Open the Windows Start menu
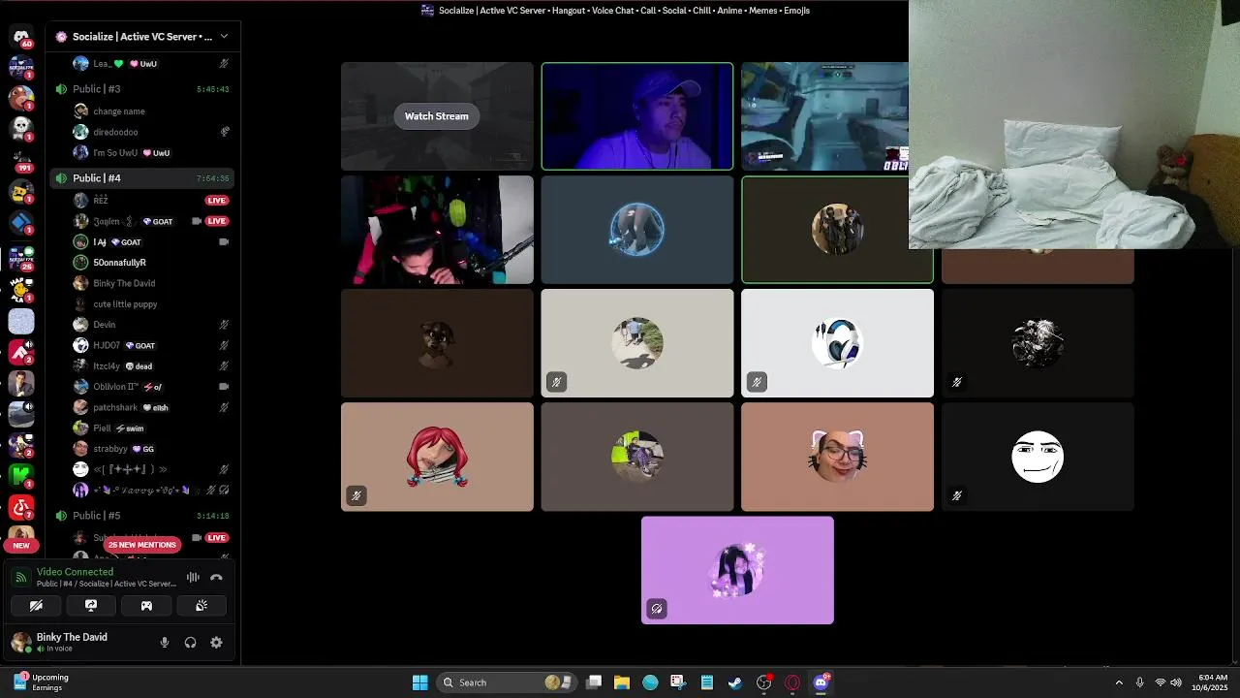This screenshot has height=698, width=1240. pyautogui.click(x=419, y=682)
